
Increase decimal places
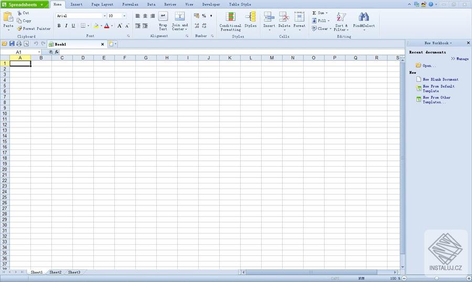(197, 26)
